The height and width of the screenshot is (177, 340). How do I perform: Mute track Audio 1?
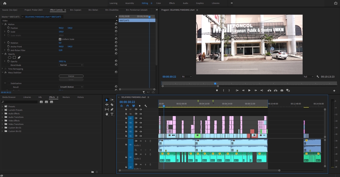[x=141, y=141]
